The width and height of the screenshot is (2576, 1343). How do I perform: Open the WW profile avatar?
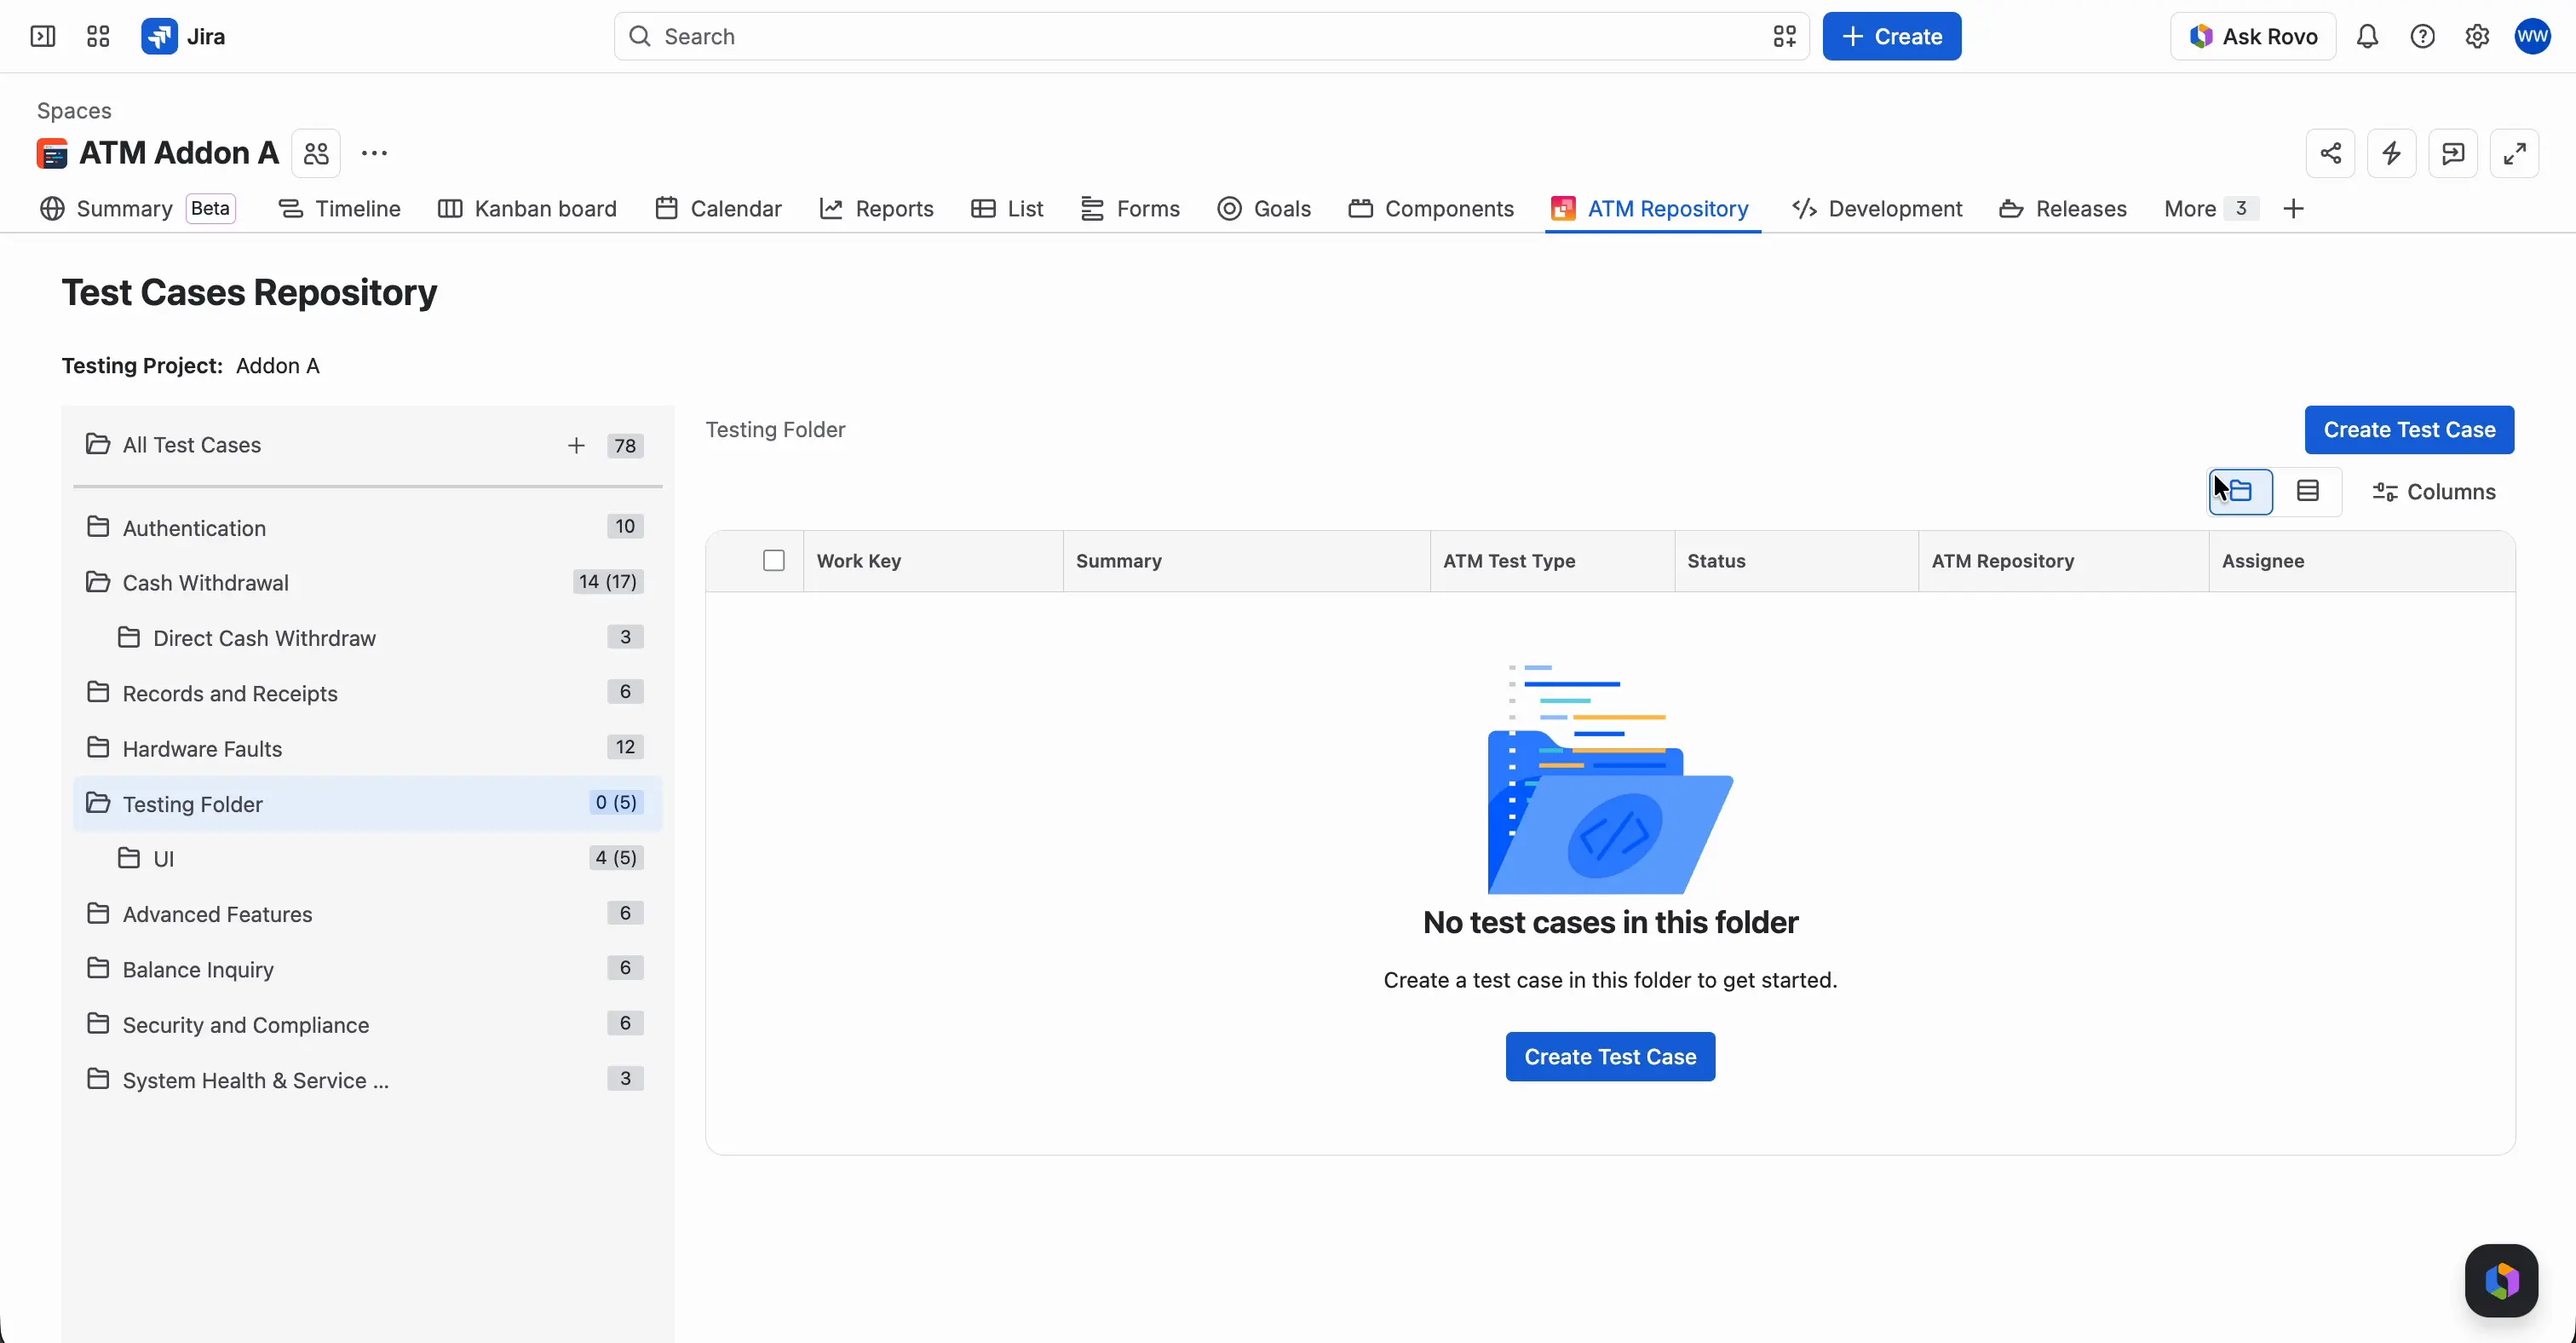2533,37
